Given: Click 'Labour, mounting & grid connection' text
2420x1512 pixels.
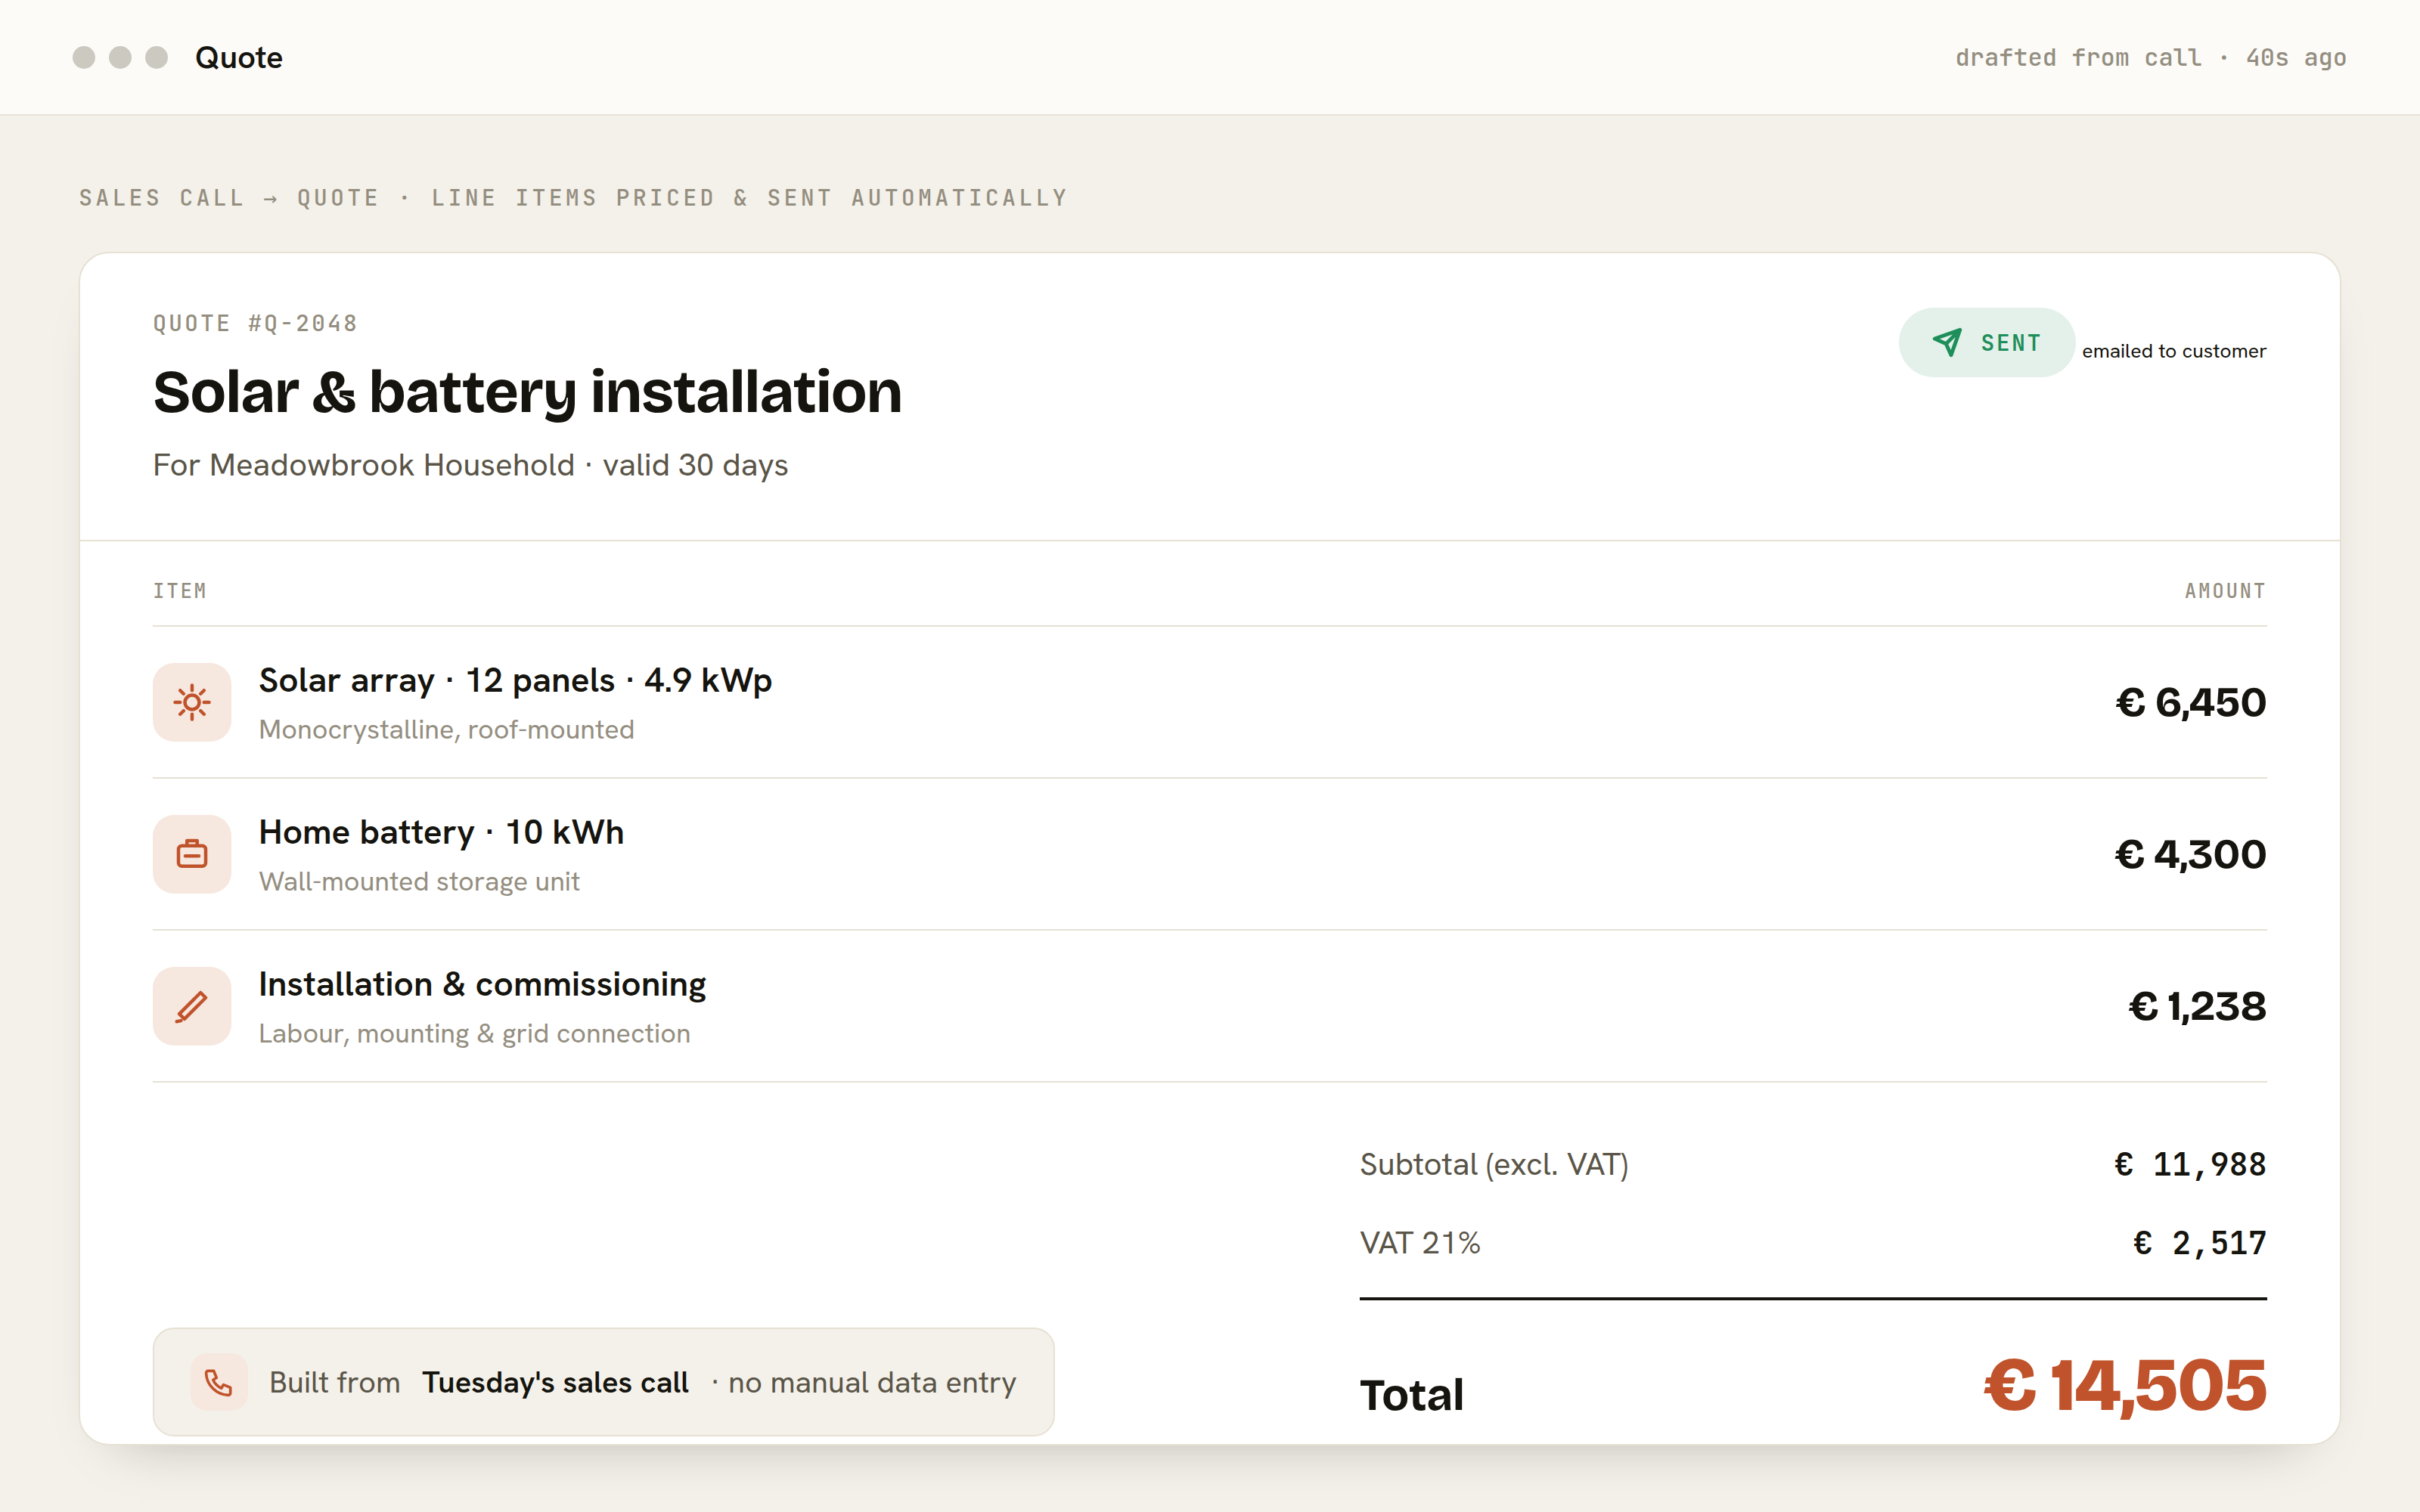Looking at the screenshot, I should (474, 1033).
